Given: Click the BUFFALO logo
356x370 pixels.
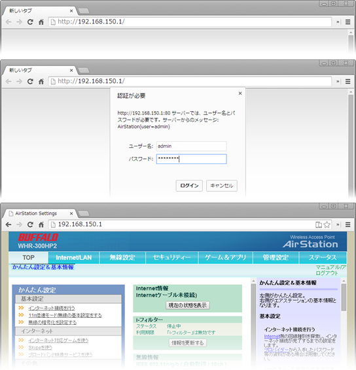Looking at the screenshot, I should click(38, 237).
